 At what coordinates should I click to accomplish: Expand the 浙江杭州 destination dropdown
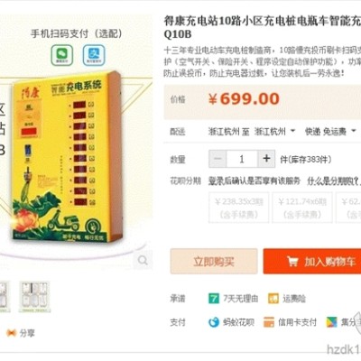(274, 132)
